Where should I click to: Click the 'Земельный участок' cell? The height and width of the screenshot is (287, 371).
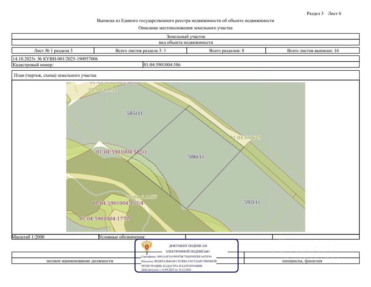coord(185,37)
